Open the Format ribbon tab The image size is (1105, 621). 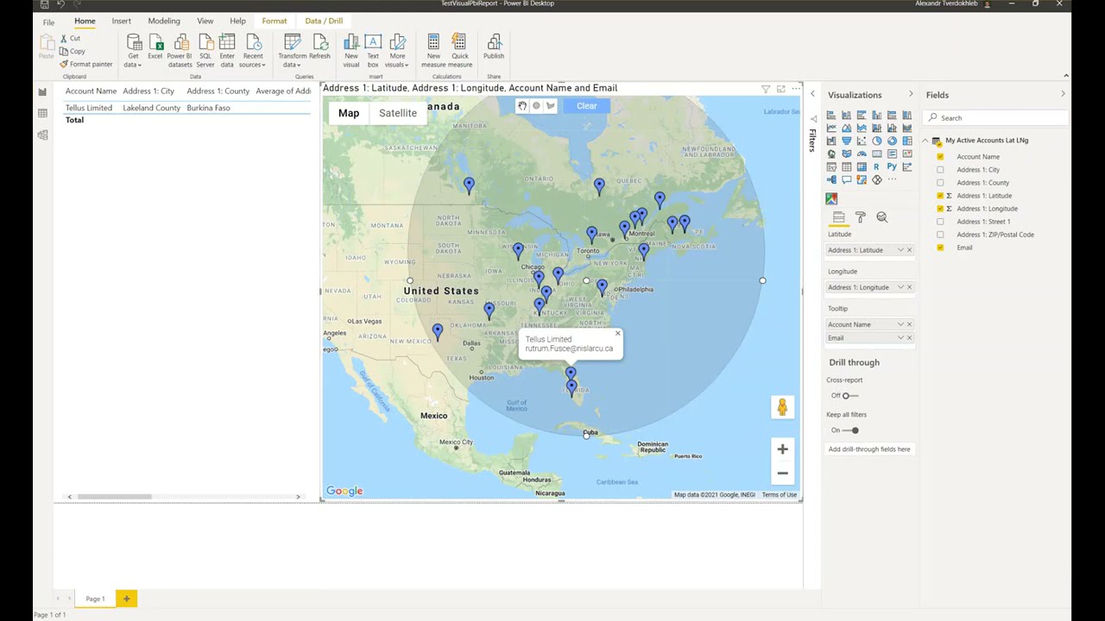pos(275,21)
